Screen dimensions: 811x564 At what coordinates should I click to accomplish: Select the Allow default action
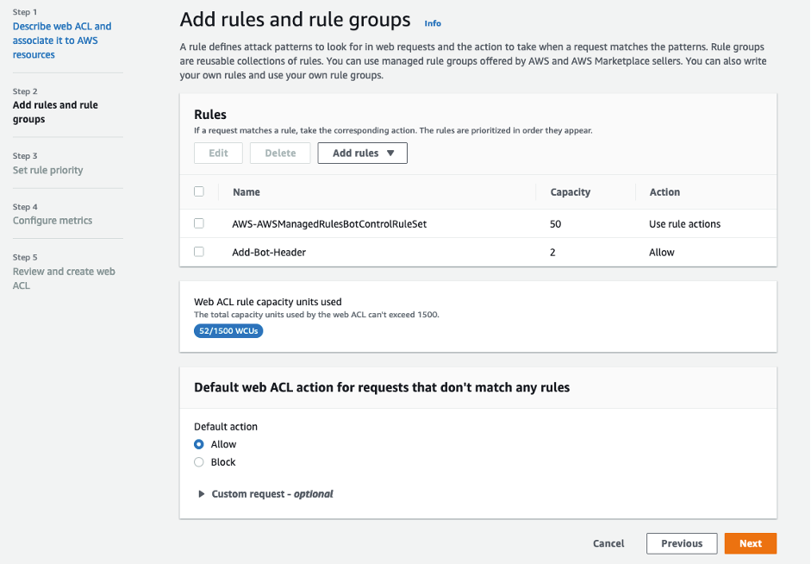pos(198,444)
